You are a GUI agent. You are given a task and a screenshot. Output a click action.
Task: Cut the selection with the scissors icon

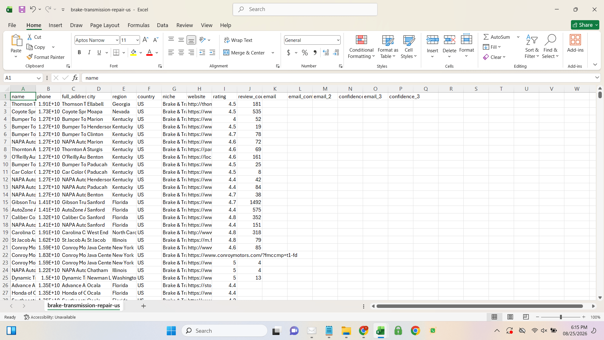point(30,37)
